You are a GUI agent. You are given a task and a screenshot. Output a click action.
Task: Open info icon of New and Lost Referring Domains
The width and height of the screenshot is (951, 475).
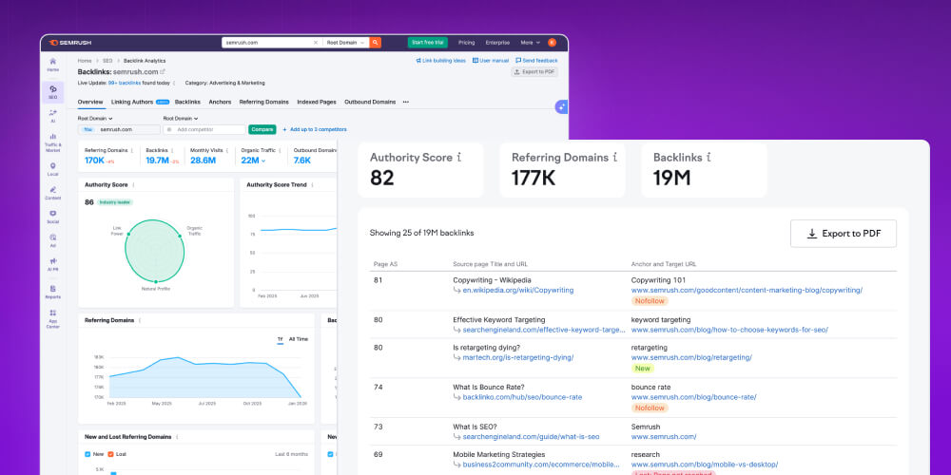177,437
